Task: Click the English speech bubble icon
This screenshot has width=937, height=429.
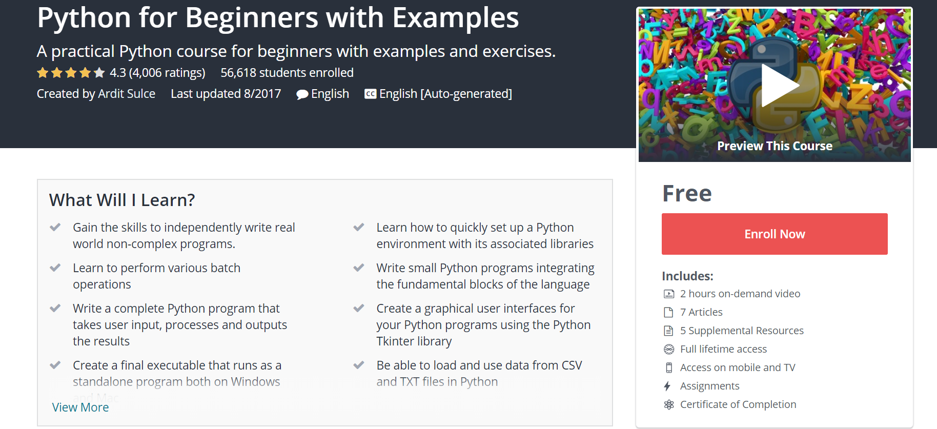Action: pyautogui.click(x=302, y=94)
